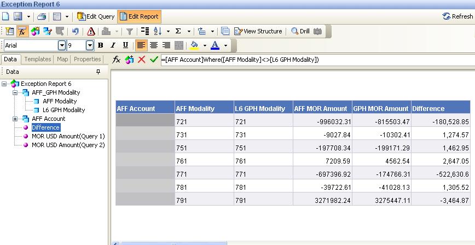Open the dropdown arrow beside the page layout icon
This screenshot has height=245, width=475.
pyautogui.click(x=67, y=16)
